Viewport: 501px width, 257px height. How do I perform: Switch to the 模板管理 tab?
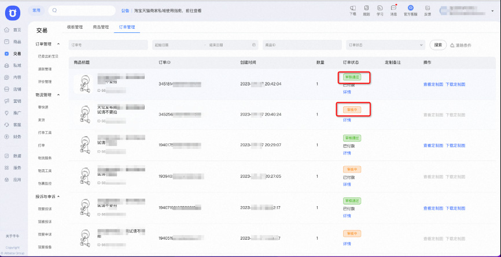(x=75, y=27)
